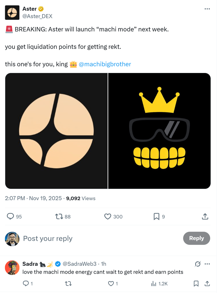Open more options on Sadra's reply
This screenshot has width=218, height=293.
207,264
